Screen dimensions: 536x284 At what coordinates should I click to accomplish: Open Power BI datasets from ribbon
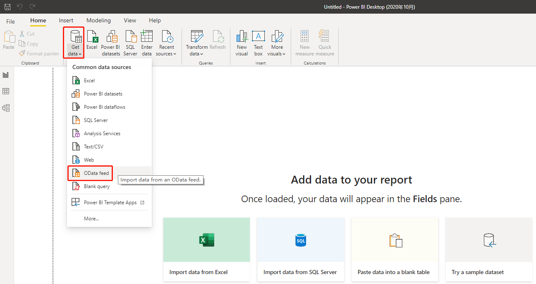pos(110,43)
